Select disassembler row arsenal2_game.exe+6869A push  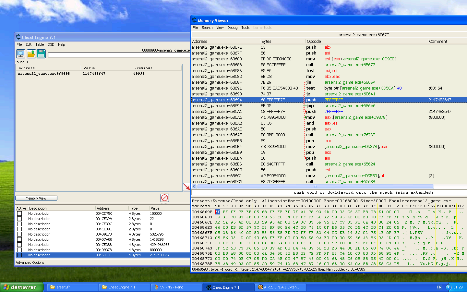(x=329, y=100)
